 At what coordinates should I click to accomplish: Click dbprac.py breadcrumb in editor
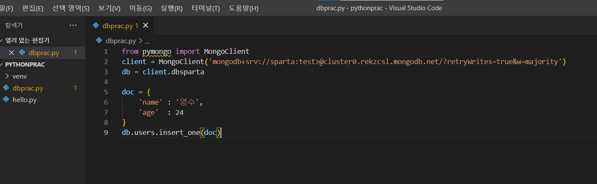pyautogui.click(x=121, y=41)
